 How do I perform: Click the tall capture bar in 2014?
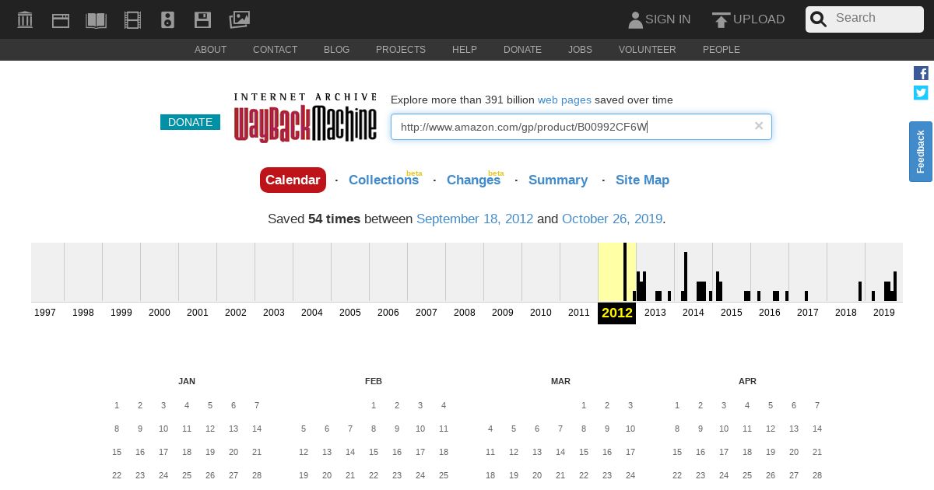[x=686, y=276]
